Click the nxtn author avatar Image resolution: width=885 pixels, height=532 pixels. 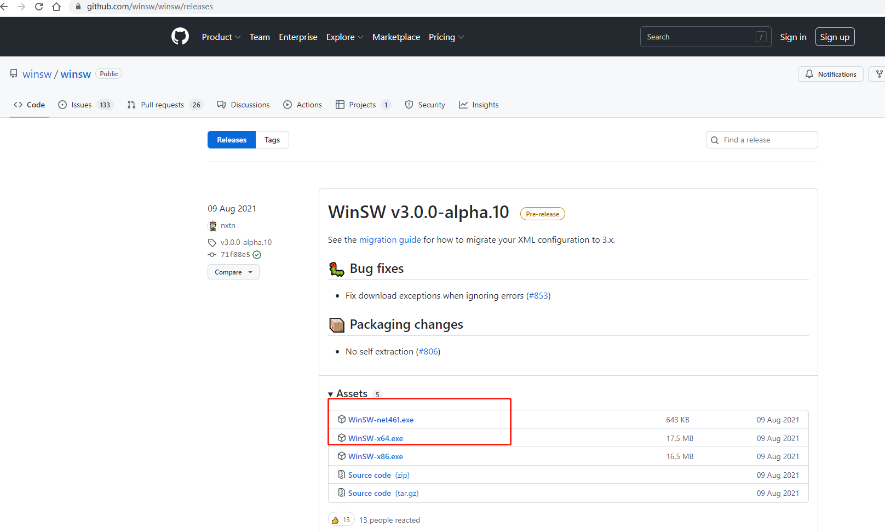pyautogui.click(x=213, y=226)
